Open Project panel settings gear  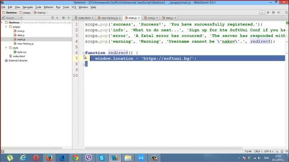coord(64,18)
